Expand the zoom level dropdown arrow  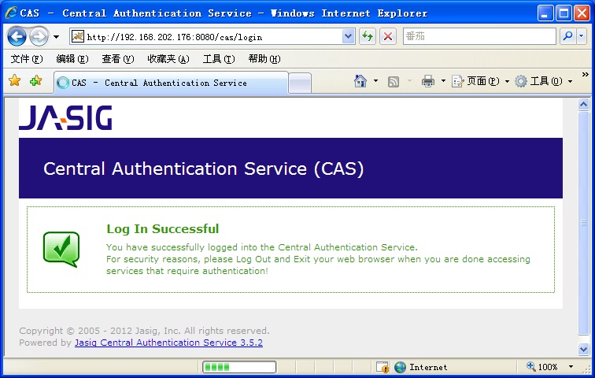[571, 367]
